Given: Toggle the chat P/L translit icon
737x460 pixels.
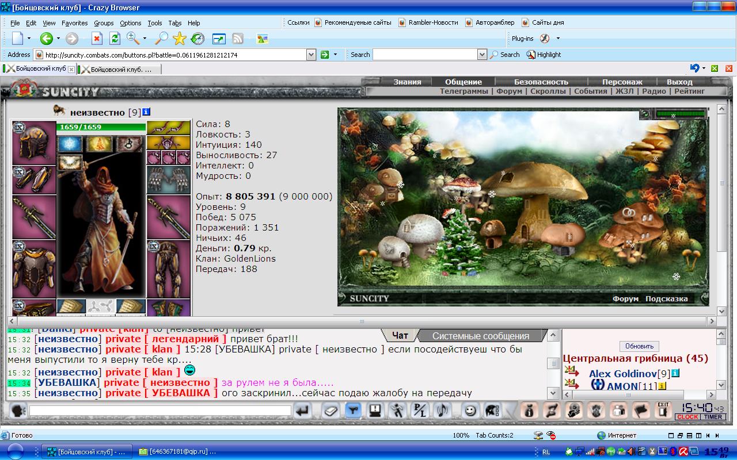Looking at the screenshot, I should 419,411.
